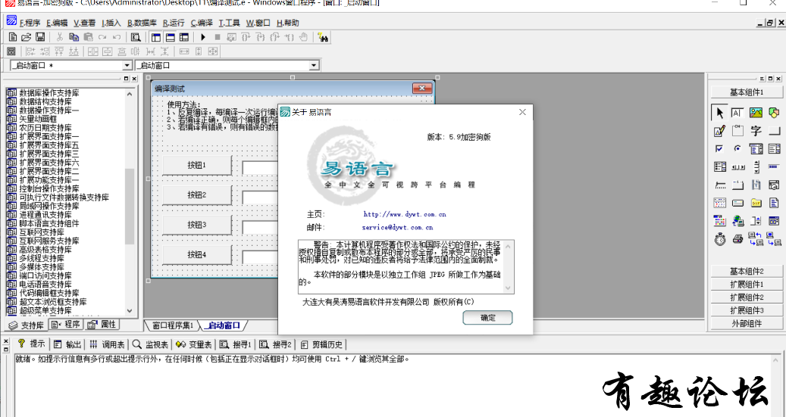The image size is (786, 417).
Task: Run the program with the play icon
Action: (x=203, y=37)
